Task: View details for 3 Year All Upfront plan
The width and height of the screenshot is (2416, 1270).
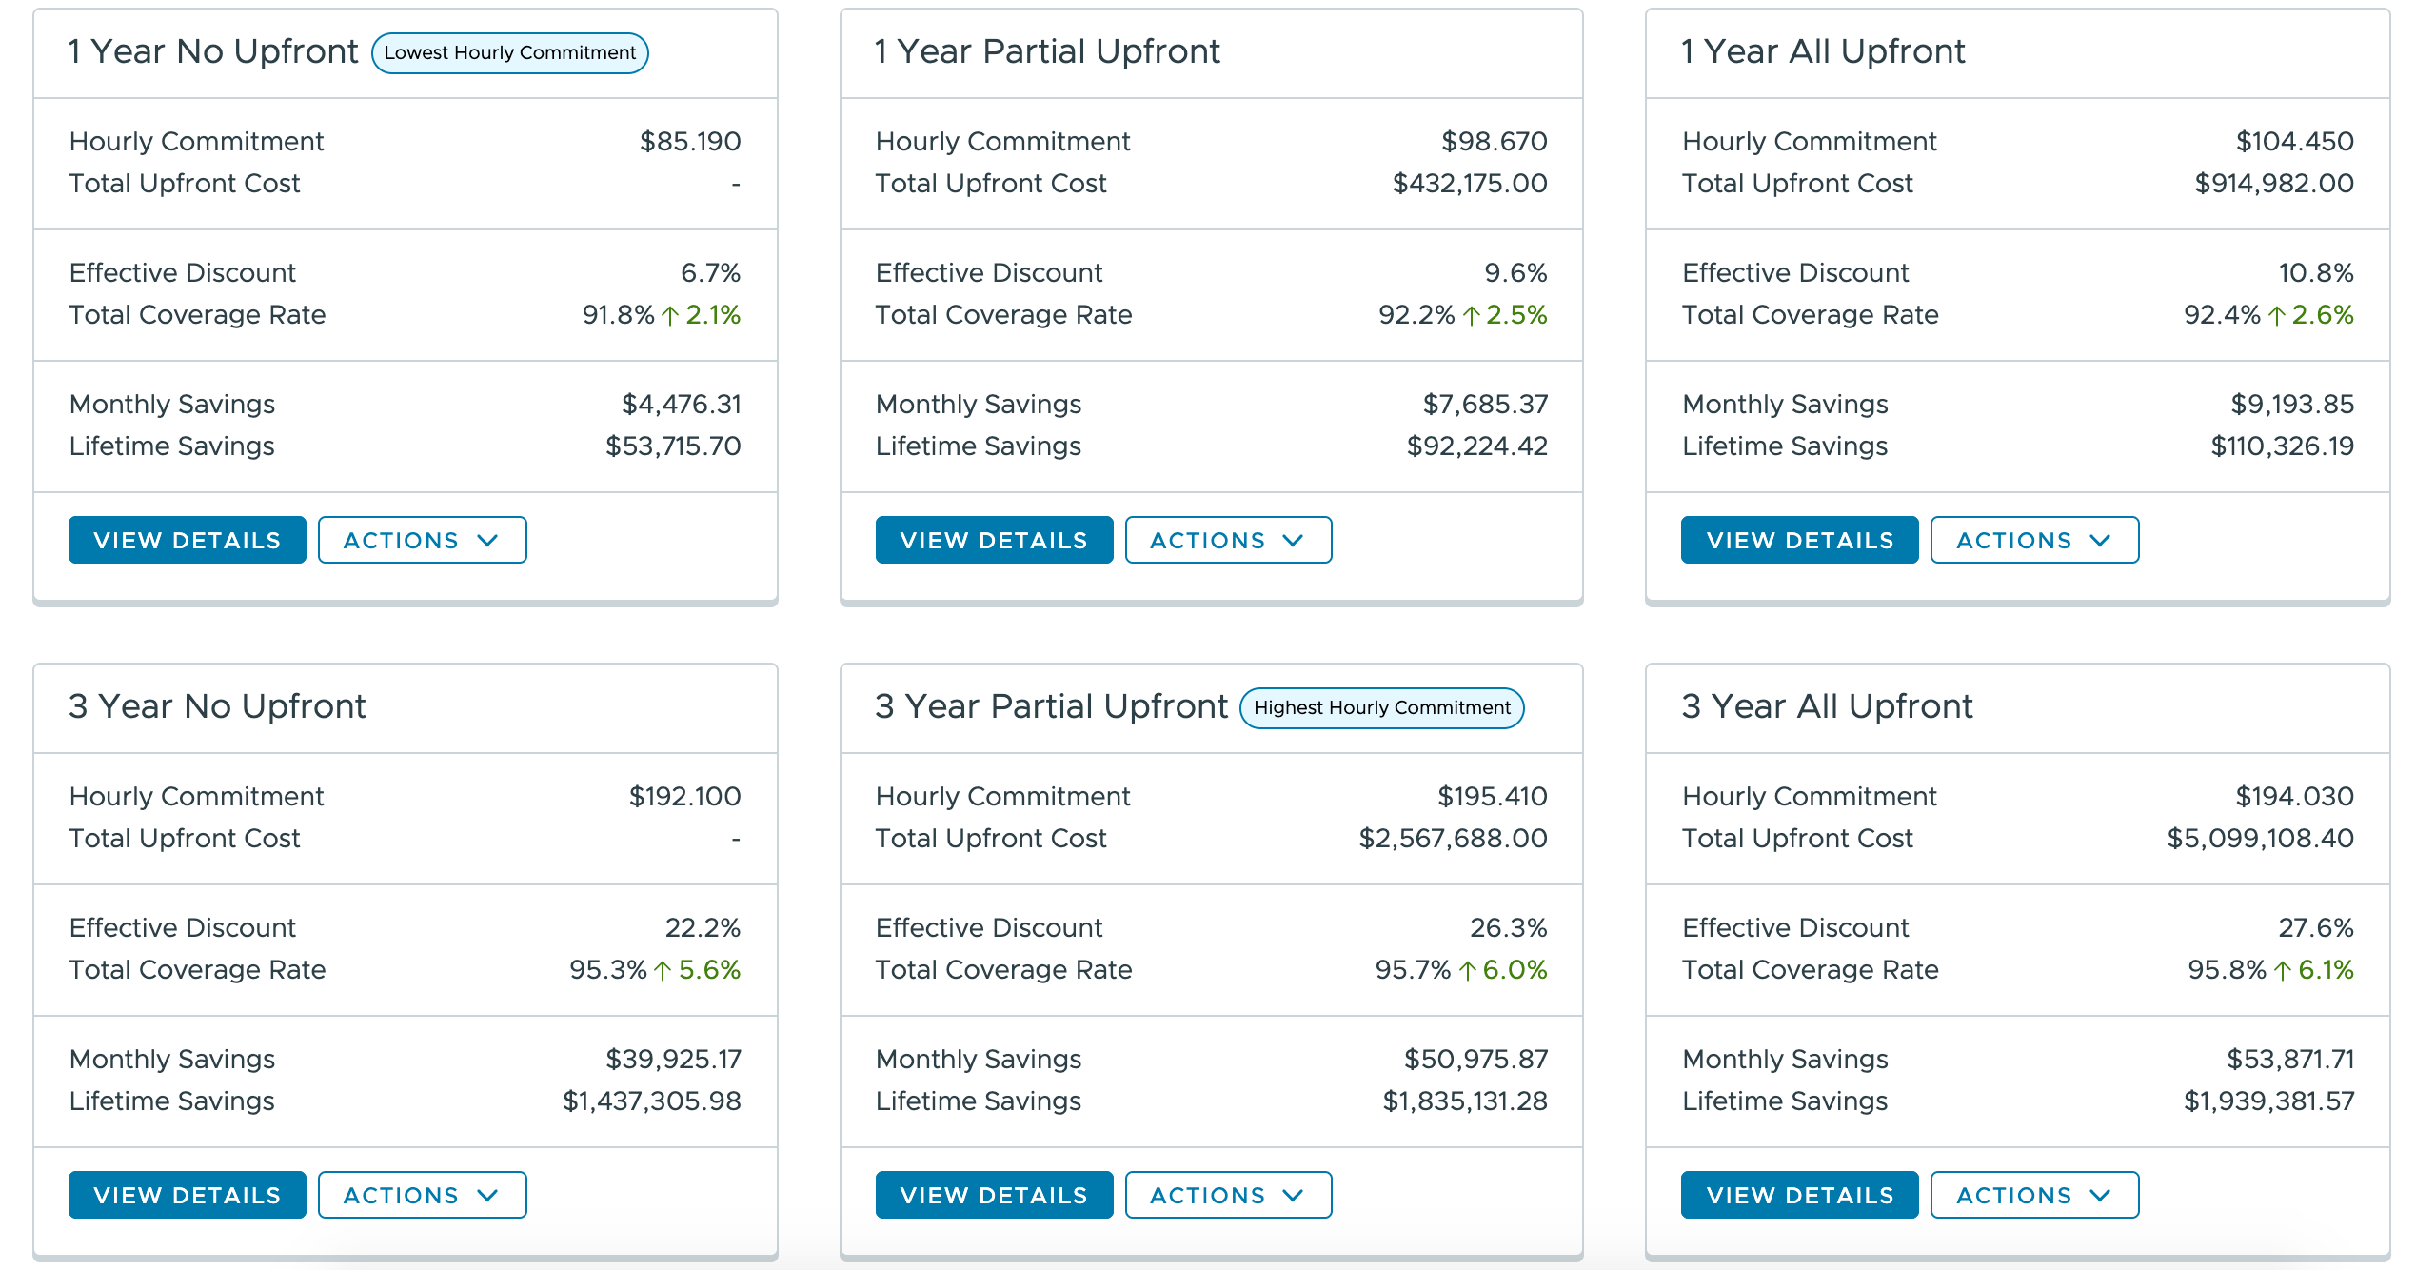Action: 1799,1195
